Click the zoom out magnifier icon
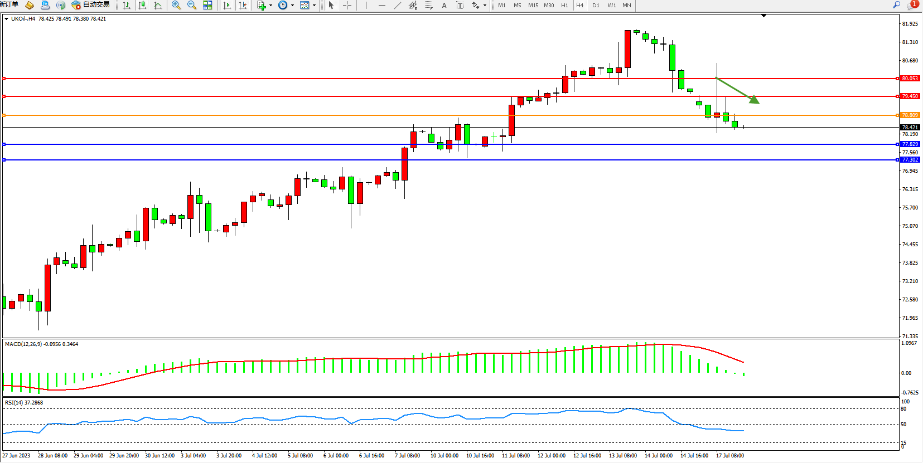923x463 pixels. (x=192, y=5)
